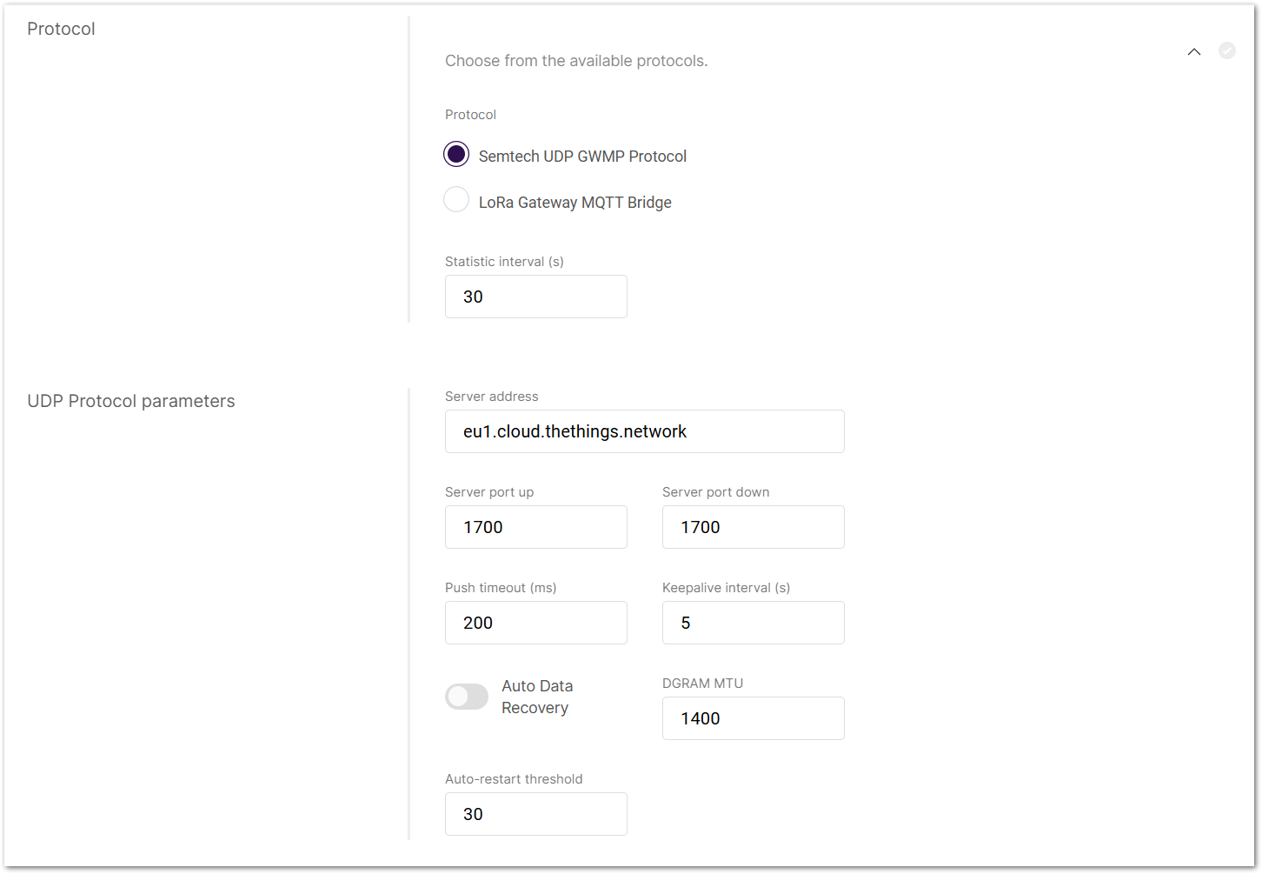Image resolution: width=1262 pixels, height=874 pixels.
Task: Click the checkmark save icon
Action: (x=1227, y=50)
